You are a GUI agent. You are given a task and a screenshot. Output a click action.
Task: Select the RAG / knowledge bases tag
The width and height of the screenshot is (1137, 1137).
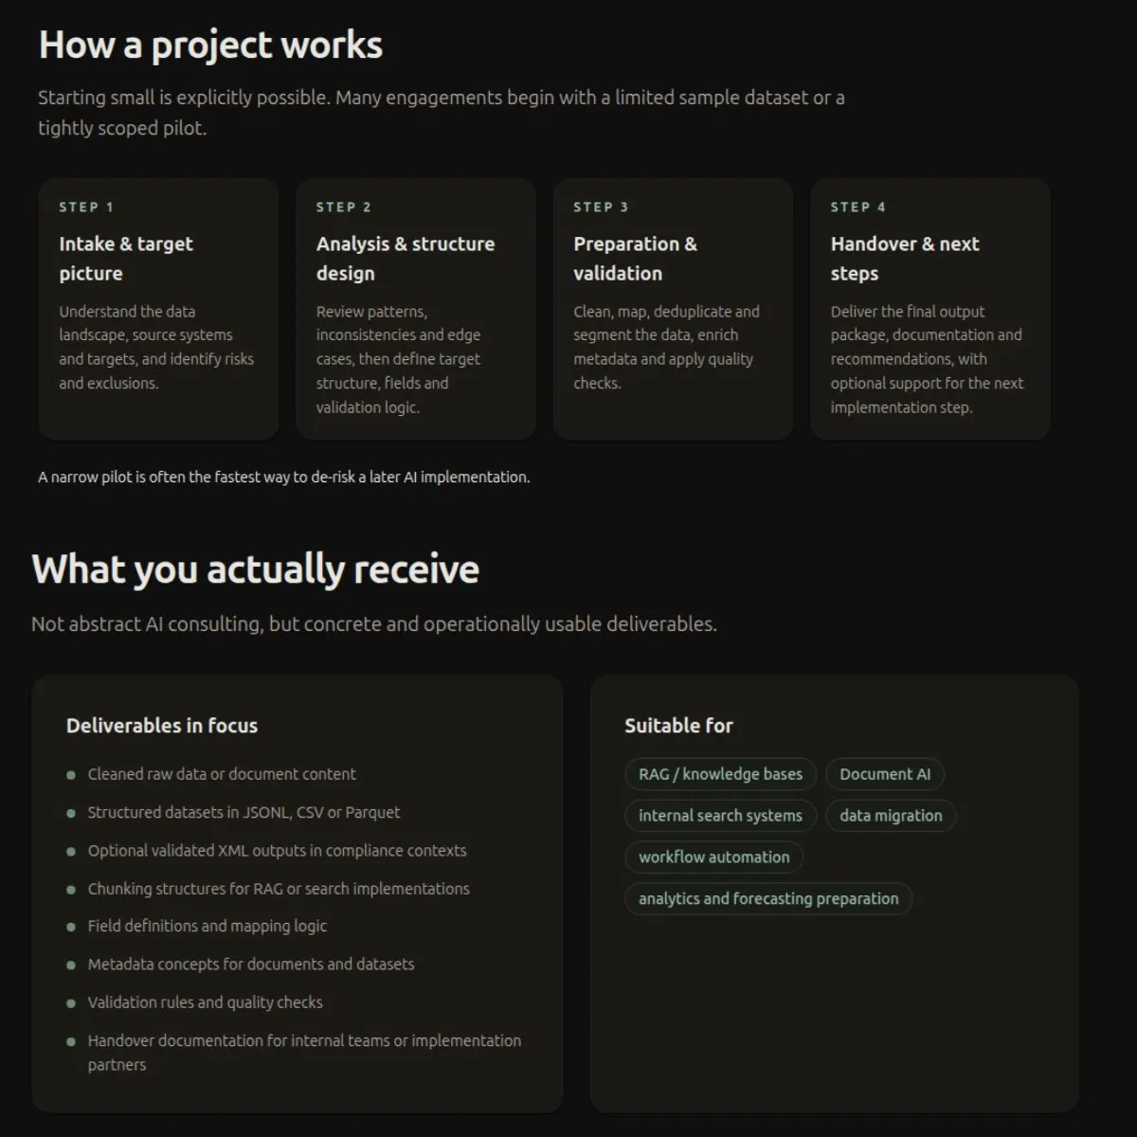719,774
